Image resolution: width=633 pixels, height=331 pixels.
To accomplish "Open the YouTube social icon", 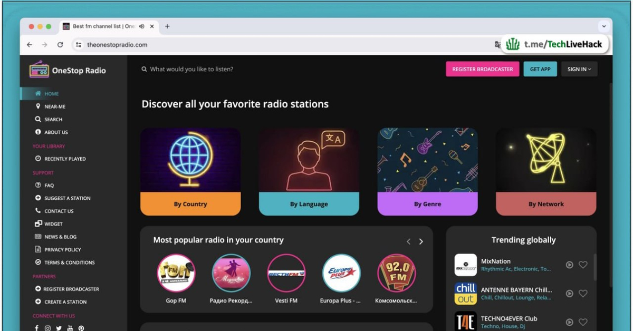I will click(x=70, y=328).
